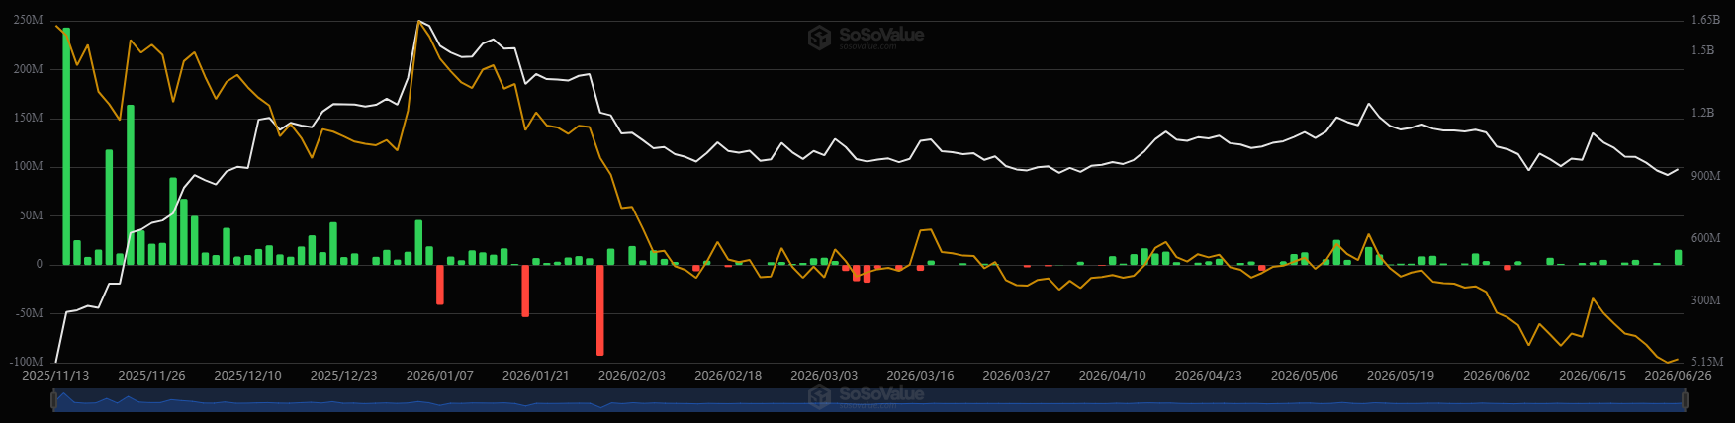Click the right axis value 1.2B
Screen dimensions: 1735x423
1702,113
